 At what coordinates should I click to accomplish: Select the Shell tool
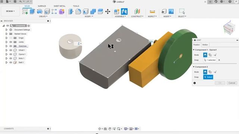coord(86,12)
